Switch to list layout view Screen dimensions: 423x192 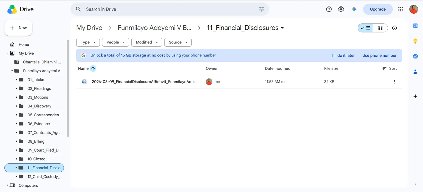[x=365, y=28]
